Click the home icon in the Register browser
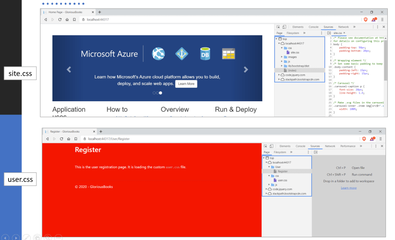This screenshot has width=395, height=240. (x=69, y=139)
